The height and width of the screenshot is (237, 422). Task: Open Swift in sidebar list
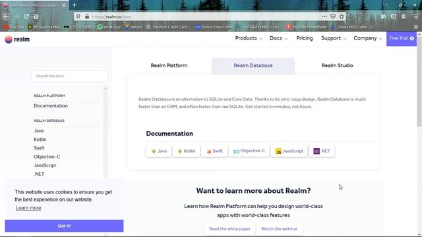40,148
